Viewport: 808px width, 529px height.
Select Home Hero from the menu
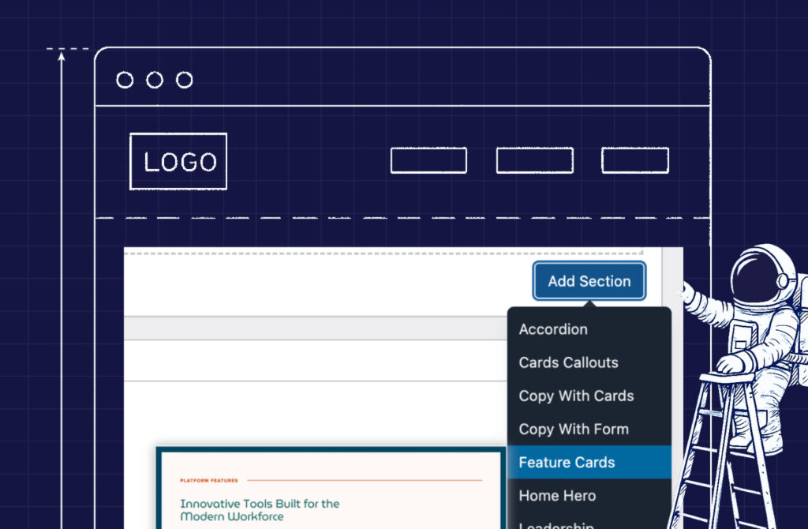(557, 496)
